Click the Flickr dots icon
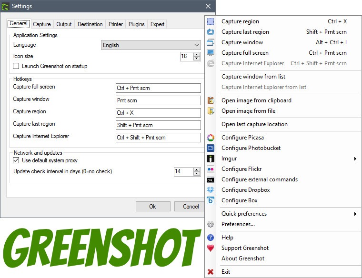Viewport: 362px width, 278px height. [211, 169]
